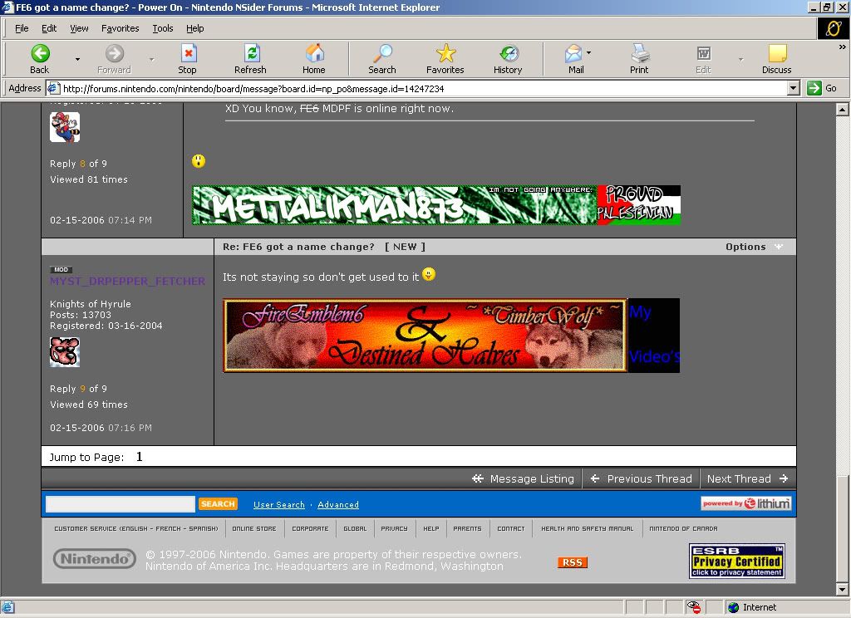The height and width of the screenshot is (618, 851).
Task: Click MYST_DRPEPPER_FETCHER's pink avatar
Action: [65, 351]
